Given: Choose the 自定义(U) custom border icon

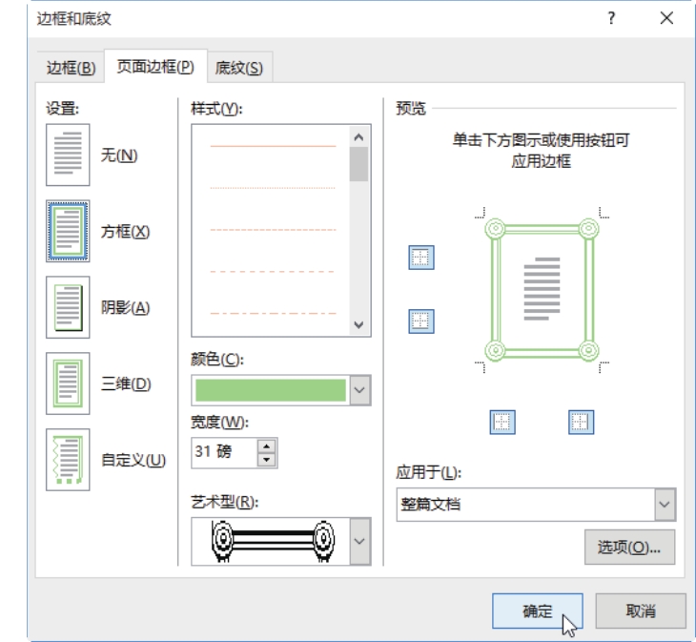Looking at the screenshot, I should pos(68,460).
